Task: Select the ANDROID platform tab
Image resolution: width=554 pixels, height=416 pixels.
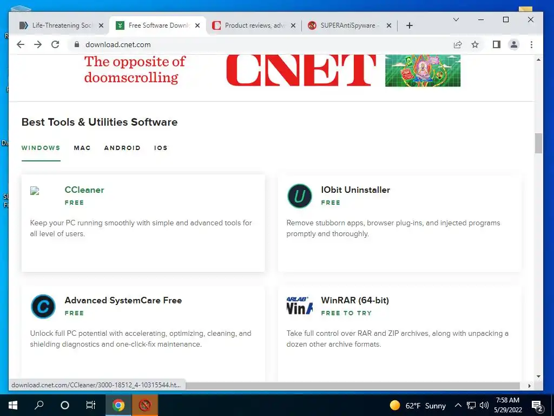Action: [122, 148]
